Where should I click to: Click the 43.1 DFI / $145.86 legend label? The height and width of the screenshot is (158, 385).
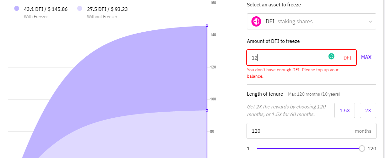pyautogui.click(x=46, y=9)
